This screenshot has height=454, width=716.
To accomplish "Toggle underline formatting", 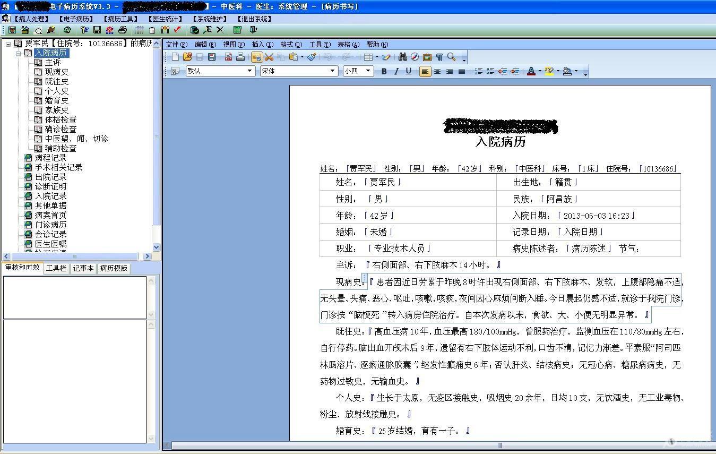I will click(x=408, y=71).
